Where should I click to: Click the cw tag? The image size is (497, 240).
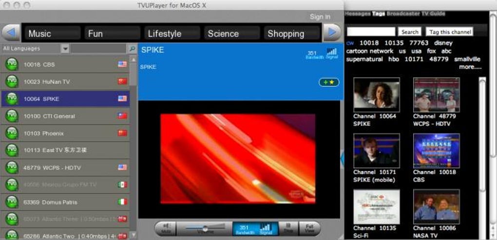pyautogui.click(x=350, y=43)
